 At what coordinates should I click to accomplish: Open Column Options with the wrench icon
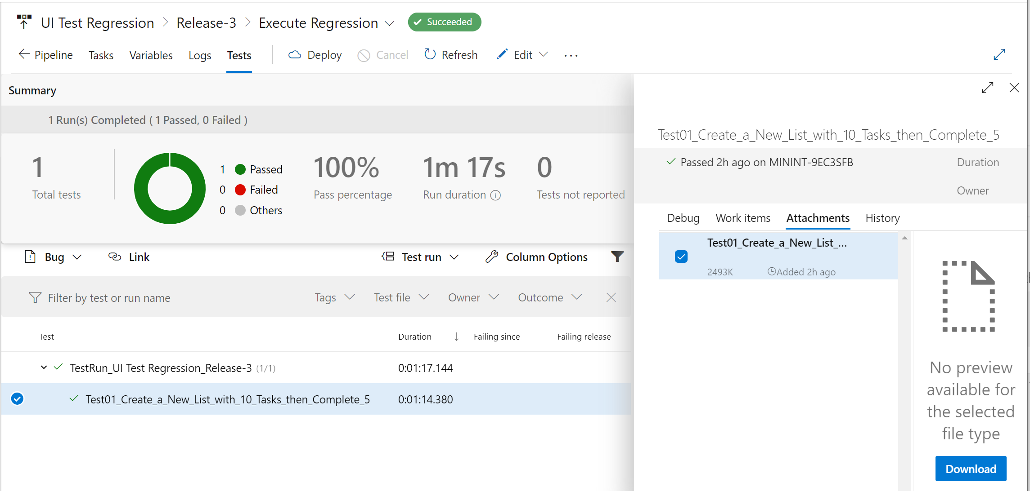(491, 257)
